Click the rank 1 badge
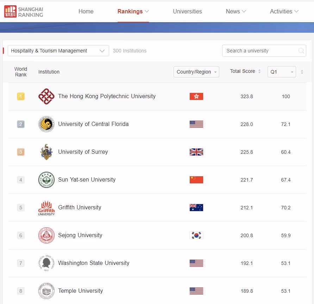 (x=20, y=96)
